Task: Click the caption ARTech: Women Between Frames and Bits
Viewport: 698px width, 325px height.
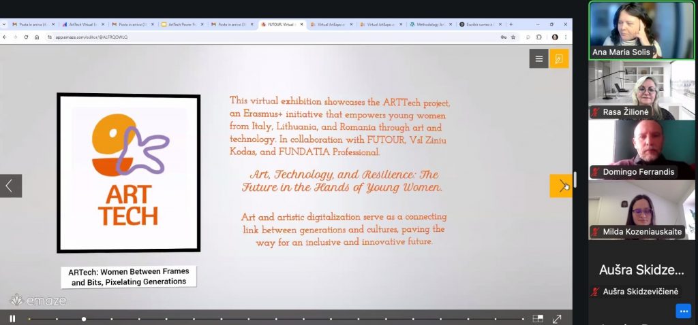Action: pos(129,277)
